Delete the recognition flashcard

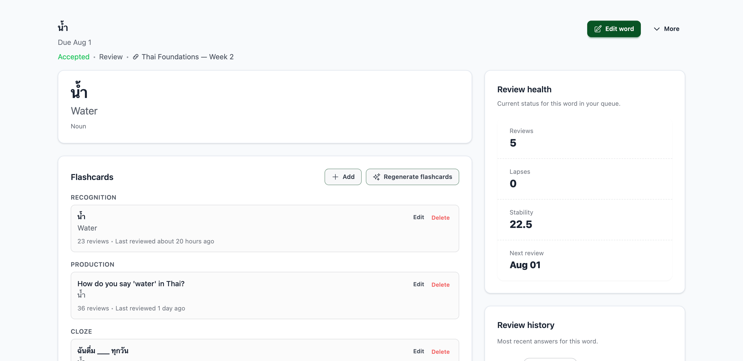point(440,218)
